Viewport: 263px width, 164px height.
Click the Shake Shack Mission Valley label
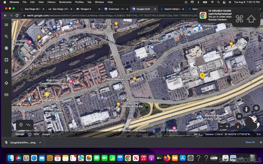click(54, 111)
